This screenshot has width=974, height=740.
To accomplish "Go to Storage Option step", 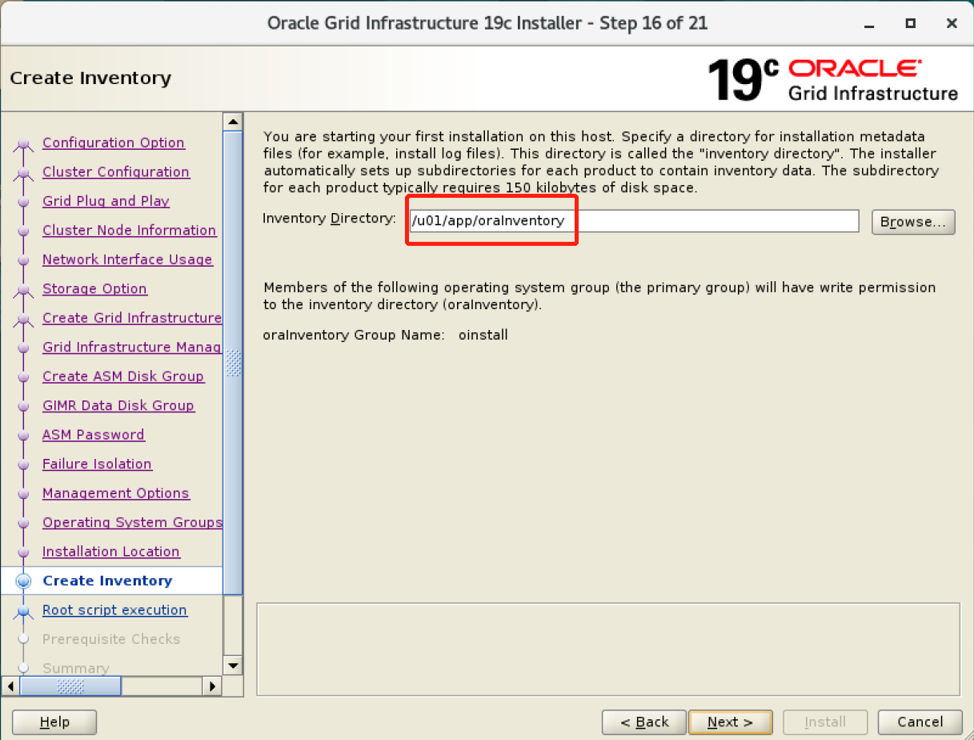I will coord(94,289).
